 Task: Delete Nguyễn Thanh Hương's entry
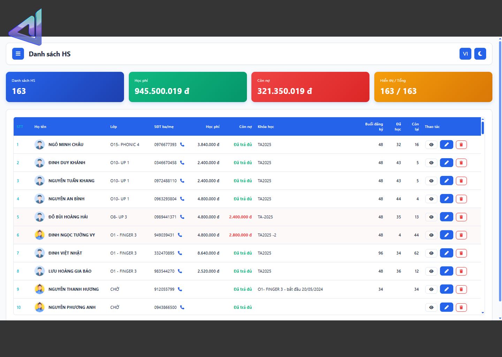click(461, 289)
